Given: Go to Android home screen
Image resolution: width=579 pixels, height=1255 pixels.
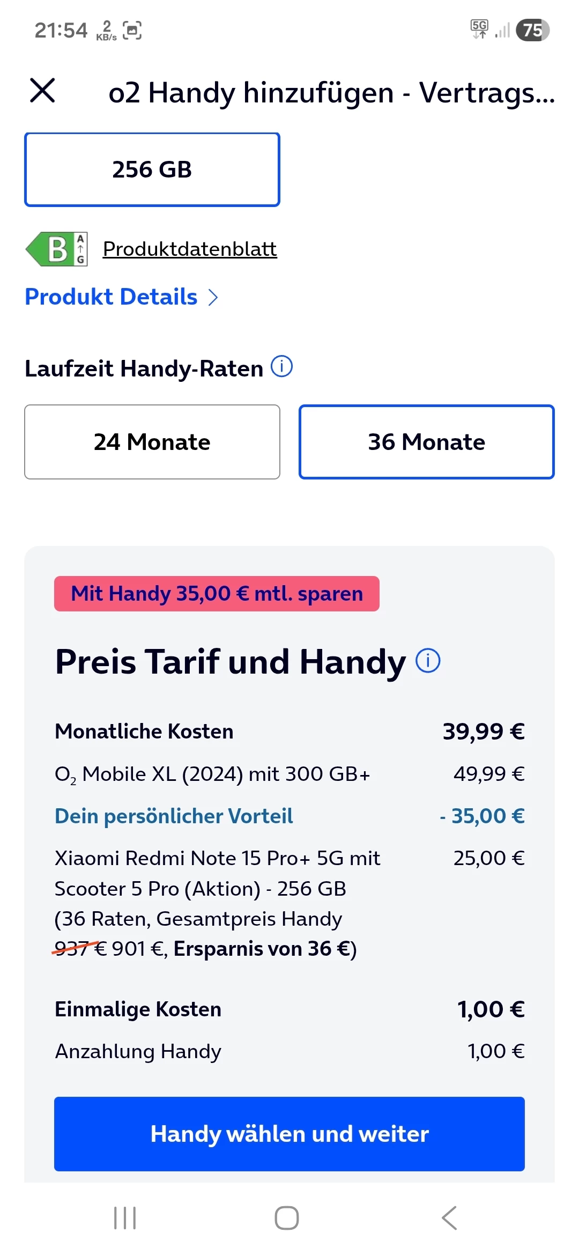Looking at the screenshot, I should tap(287, 1218).
